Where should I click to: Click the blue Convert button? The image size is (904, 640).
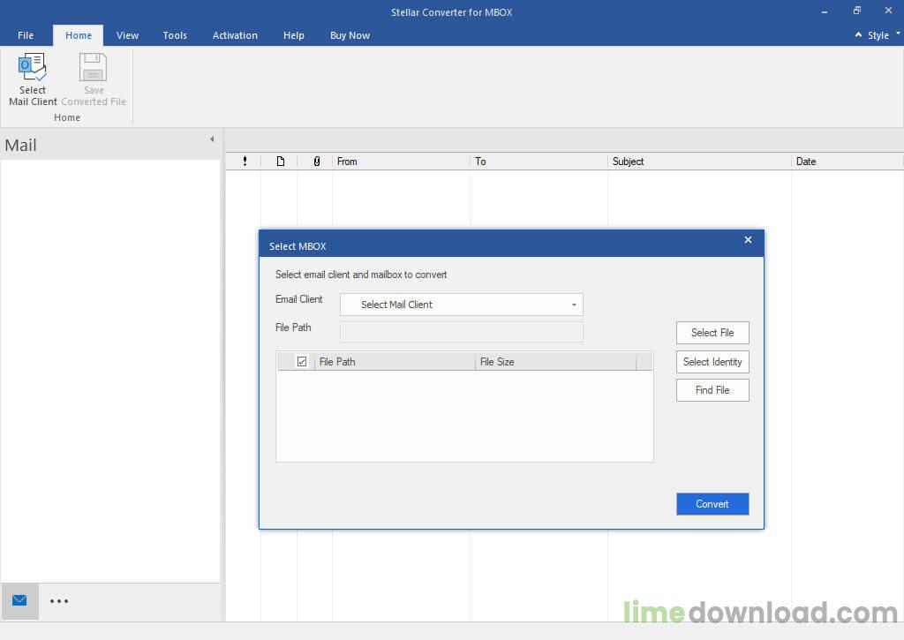712,504
